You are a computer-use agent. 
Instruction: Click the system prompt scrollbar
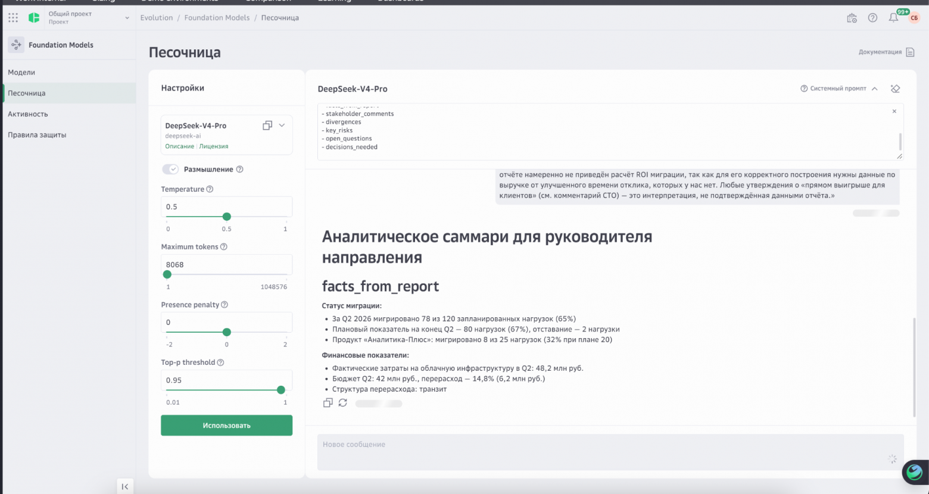click(x=900, y=142)
